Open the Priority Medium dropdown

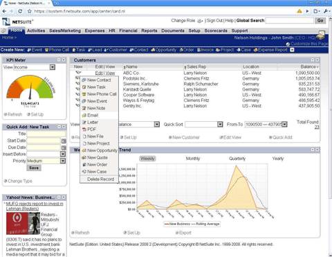pos(63,161)
